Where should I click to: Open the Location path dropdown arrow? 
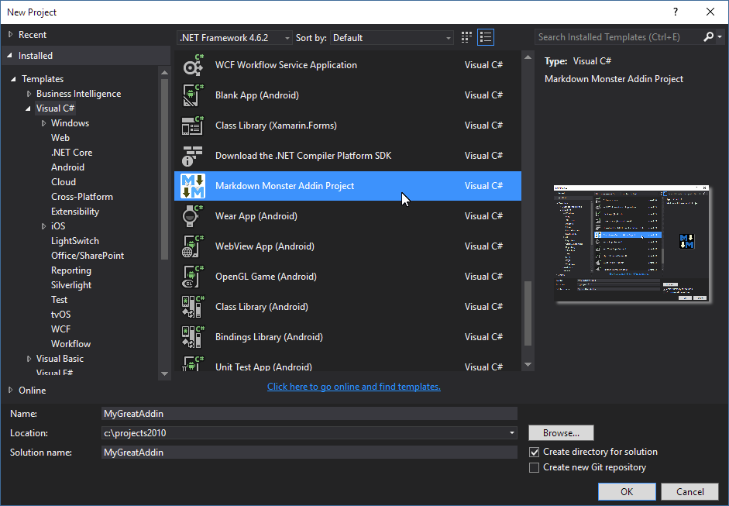click(512, 433)
